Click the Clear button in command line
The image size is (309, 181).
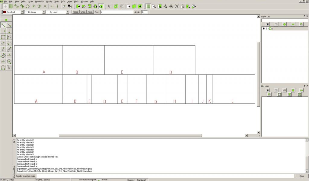301,176
